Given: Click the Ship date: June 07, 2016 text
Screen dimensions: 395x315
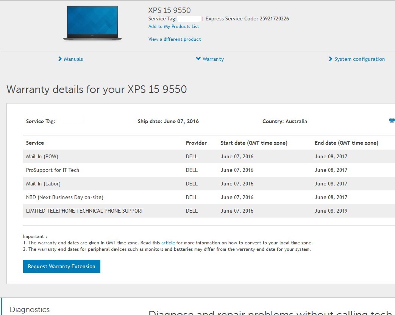Looking at the screenshot, I should point(168,121).
